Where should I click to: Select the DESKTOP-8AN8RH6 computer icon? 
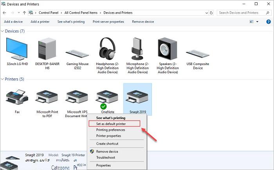tap(47, 49)
